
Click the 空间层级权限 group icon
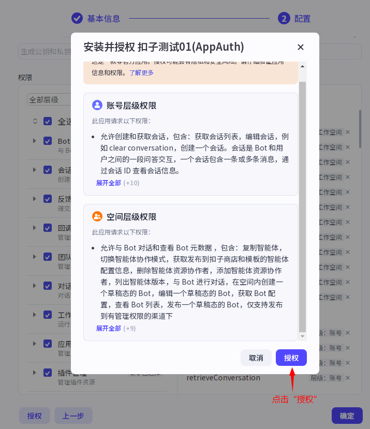point(97,216)
